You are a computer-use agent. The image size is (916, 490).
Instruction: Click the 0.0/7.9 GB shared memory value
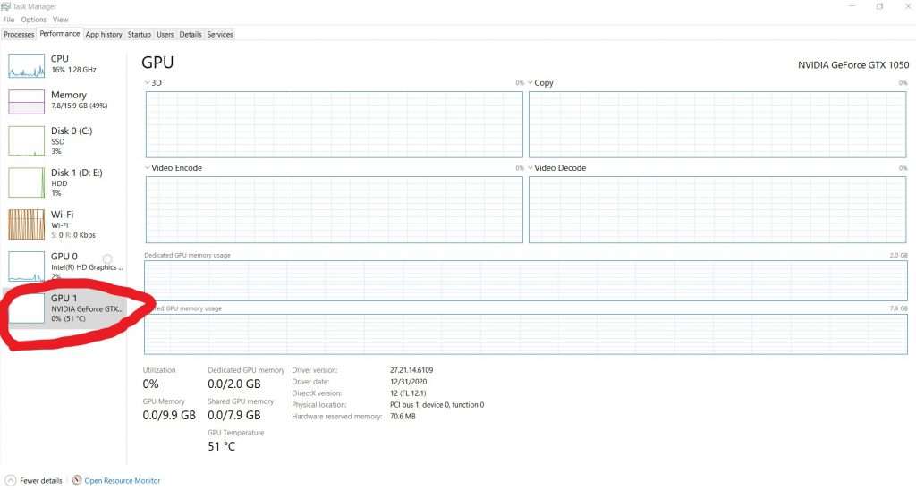[x=234, y=415]
